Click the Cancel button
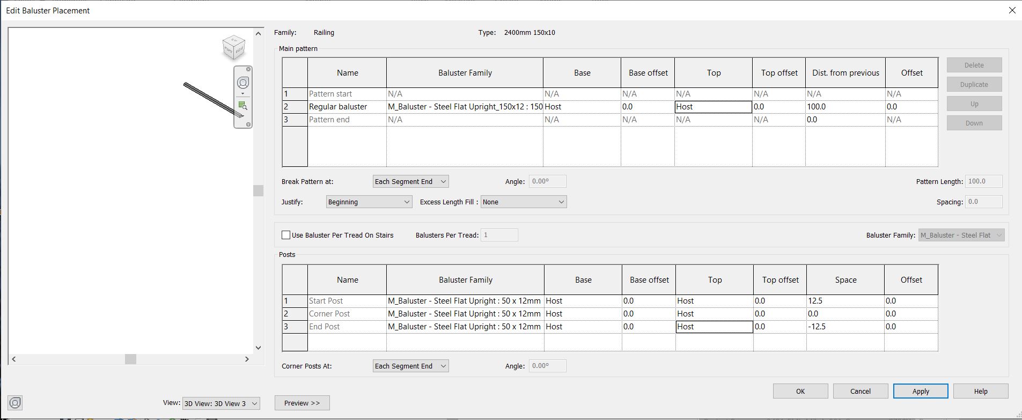The height and width of the screenshot is (420, 1022). 861,391
